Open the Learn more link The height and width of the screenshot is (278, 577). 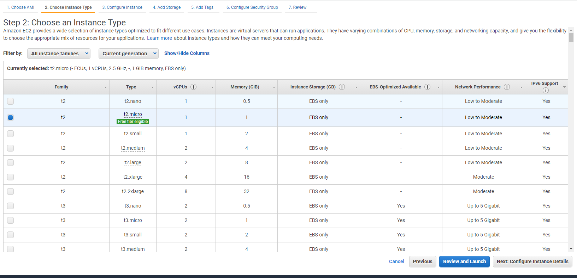point(159,38)
